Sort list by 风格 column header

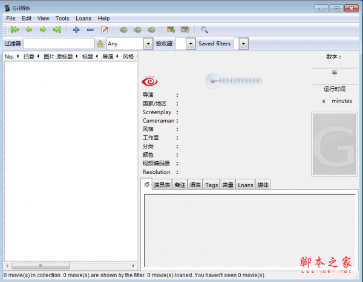coord(129,56)
